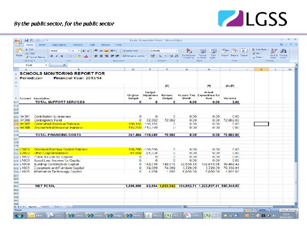Click the Delete cells button

point(234,53)
